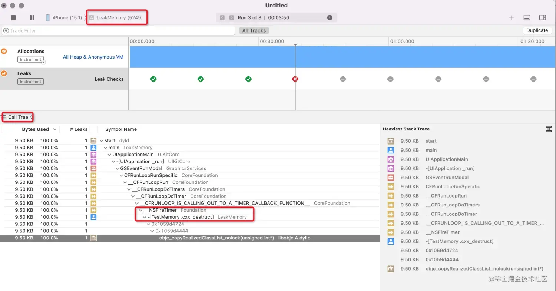
Task: Click user icon on -[TestMemory .cxx_destruct] row
Action: pos(93,217)
